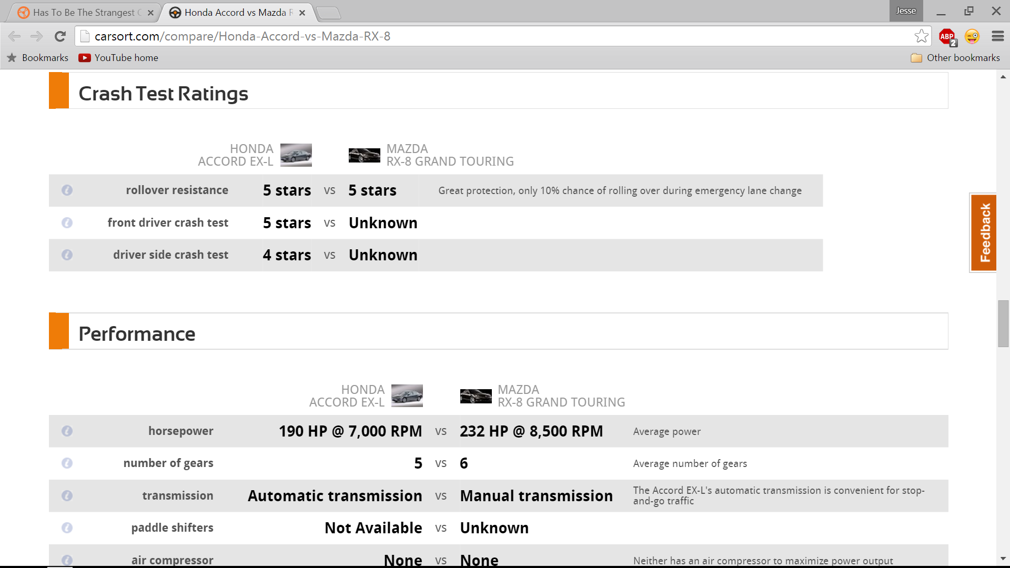Click info icon for number of gears
Screen dimensions: 1010x568
pyautogui.click(x=67, y=463)
